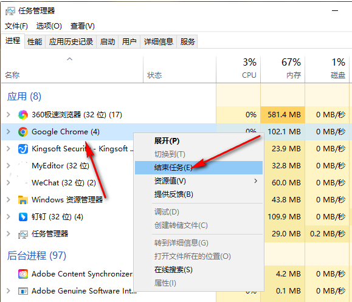Click the Kingsoft Security icon
352x302 pixels.
(23, 149)
